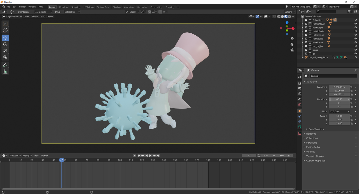Hide HatKidHead with its eye icon

point(356,35)
